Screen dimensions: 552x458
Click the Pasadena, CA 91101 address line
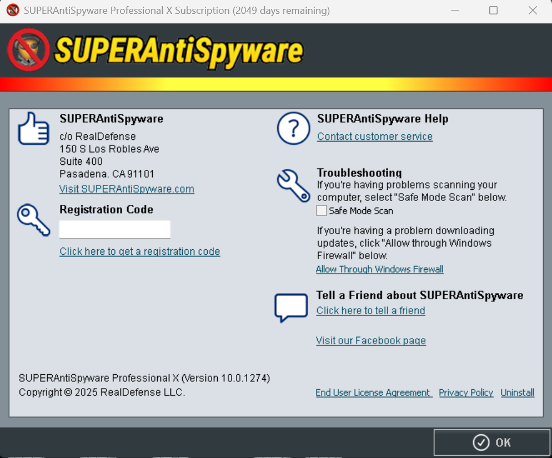[x=107, y=174]
